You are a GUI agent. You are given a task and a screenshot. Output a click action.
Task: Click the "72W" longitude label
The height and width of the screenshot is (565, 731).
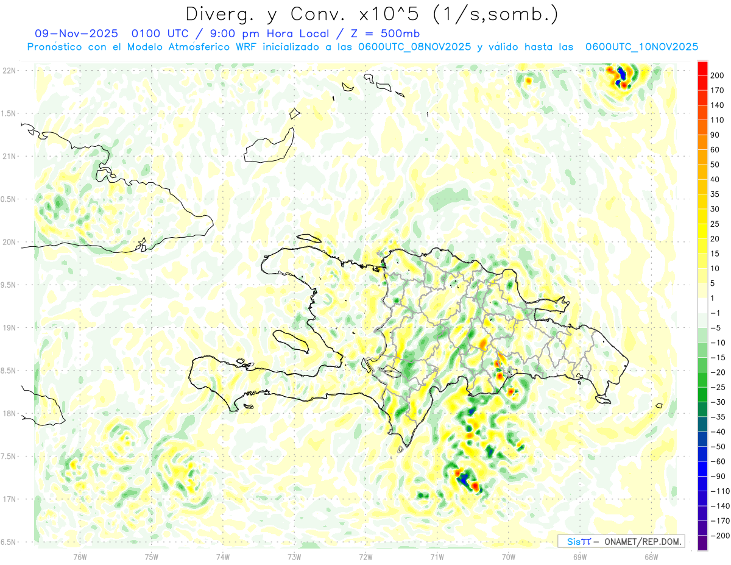tap(365, 556)
